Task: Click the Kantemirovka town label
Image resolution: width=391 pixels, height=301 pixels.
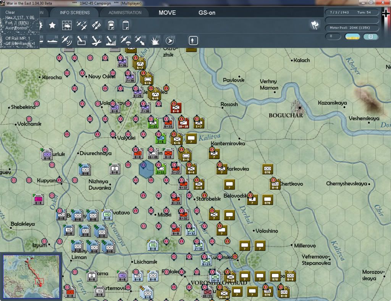Action: click(228, 143)
